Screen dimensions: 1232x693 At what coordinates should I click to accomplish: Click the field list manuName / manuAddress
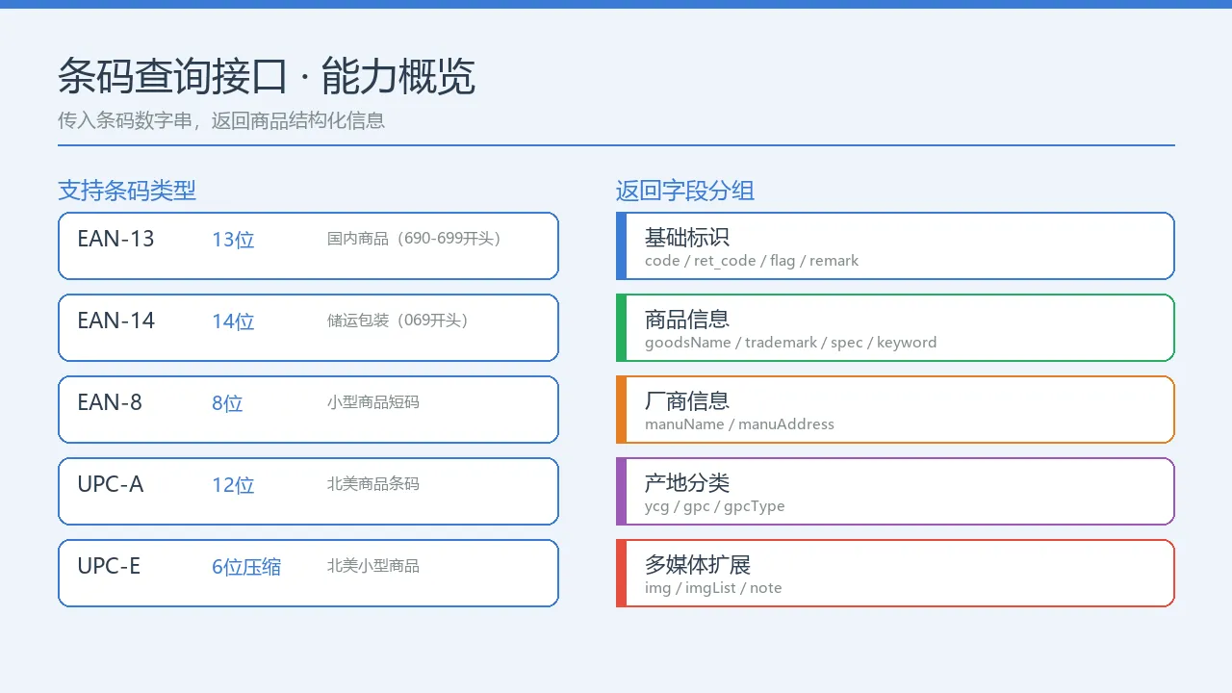[x=739, y=424]
